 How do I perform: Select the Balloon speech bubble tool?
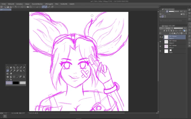8,80
